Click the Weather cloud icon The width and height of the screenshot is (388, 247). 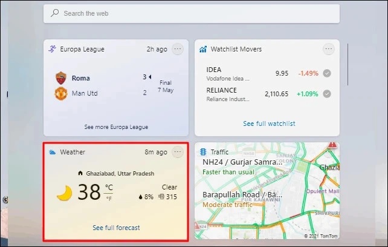pos(52,152)
